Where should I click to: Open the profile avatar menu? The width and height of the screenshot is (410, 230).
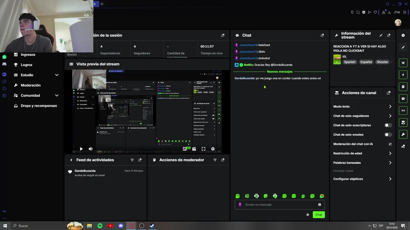398,22
